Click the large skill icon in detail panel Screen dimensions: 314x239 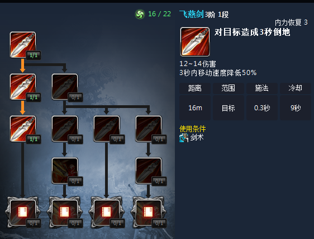[x=195, y=42]
